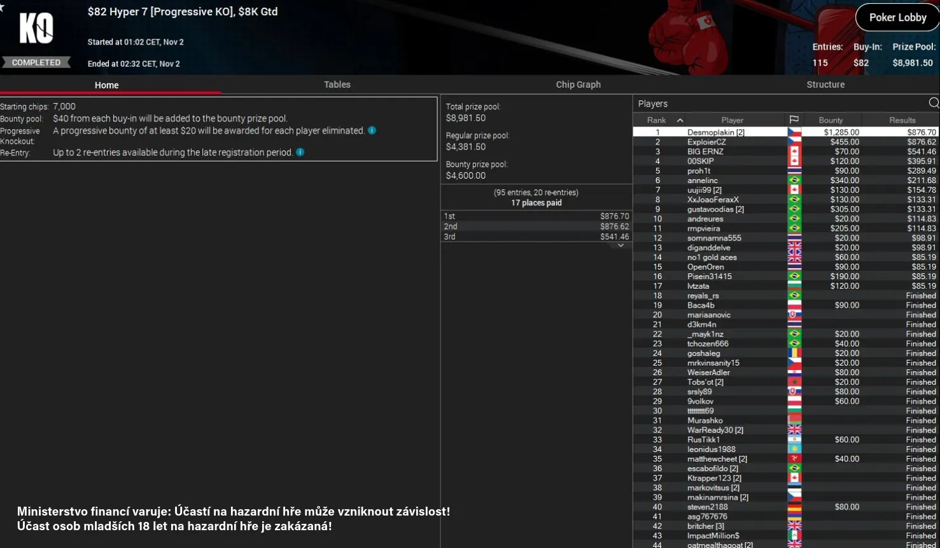Open the Tables tab
The width and height of the screenshot is (940, 548).
click(337, 84)
